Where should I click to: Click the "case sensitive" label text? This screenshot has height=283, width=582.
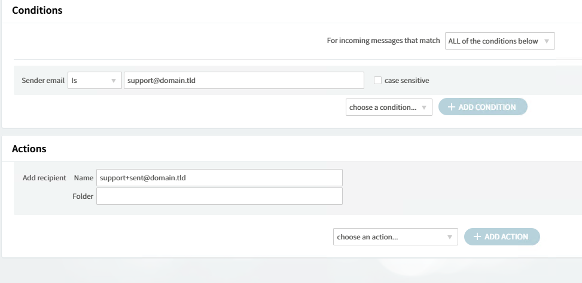407,81
